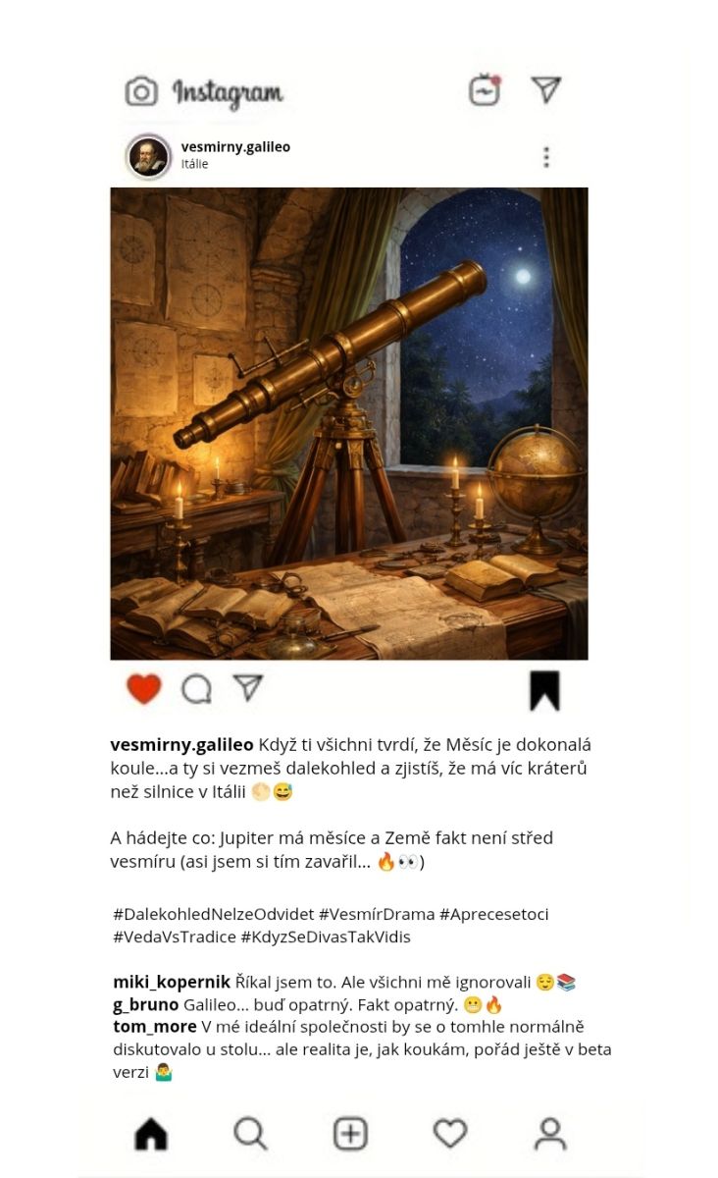The width and height of the screenshot is (718, 1178).
Task: Create new post with plus icon
Action: (350, 1134)
